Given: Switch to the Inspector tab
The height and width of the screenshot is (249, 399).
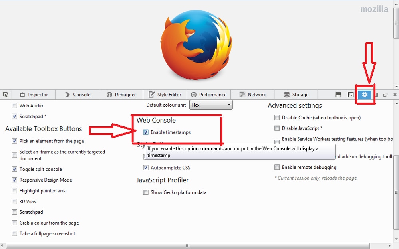Looking at the screenshot, I should coord(34,95).
